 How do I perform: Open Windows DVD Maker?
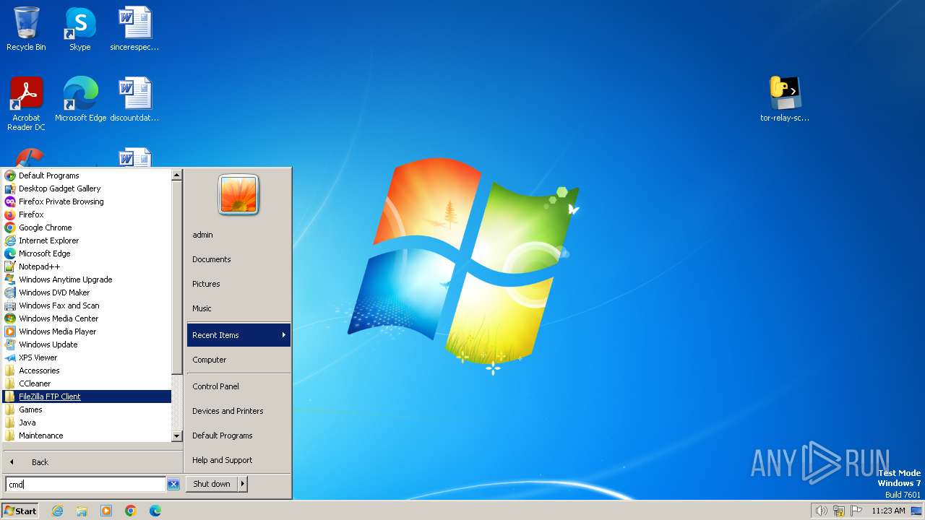coord(87,292)
